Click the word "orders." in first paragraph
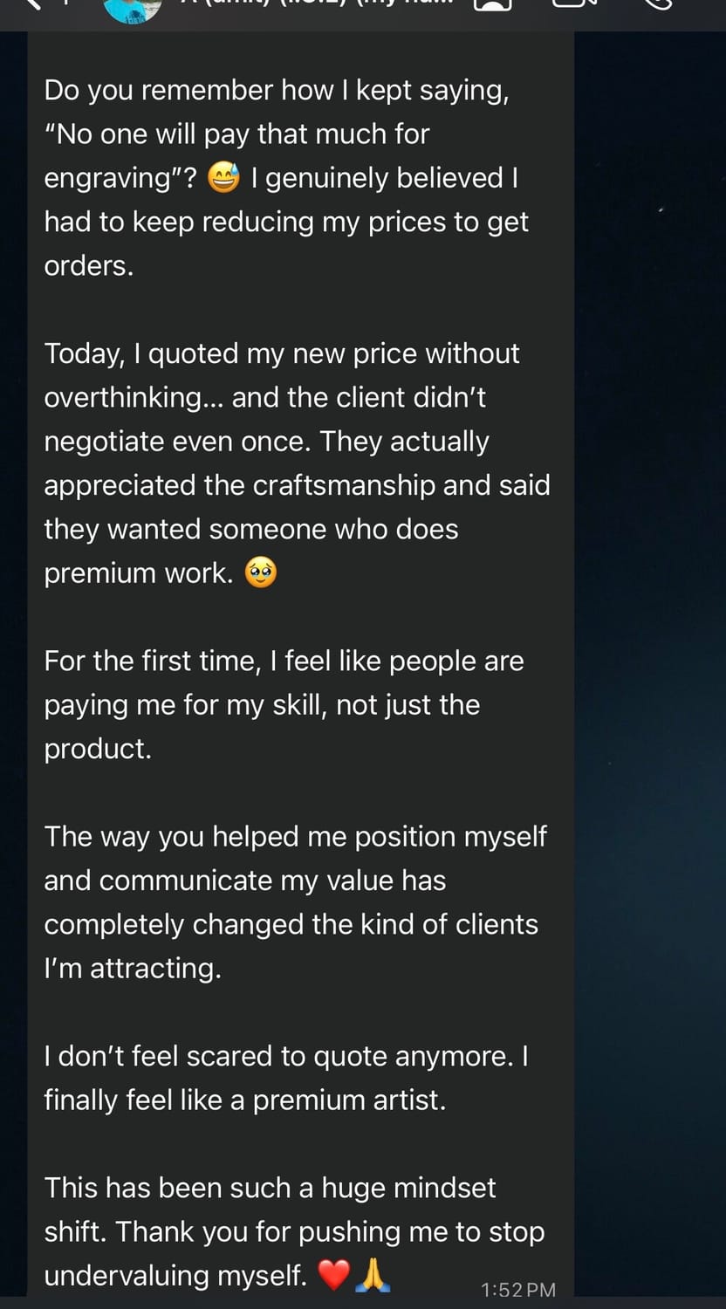The width and height of the screenshot is (726, 1309). tap(89, 266)
